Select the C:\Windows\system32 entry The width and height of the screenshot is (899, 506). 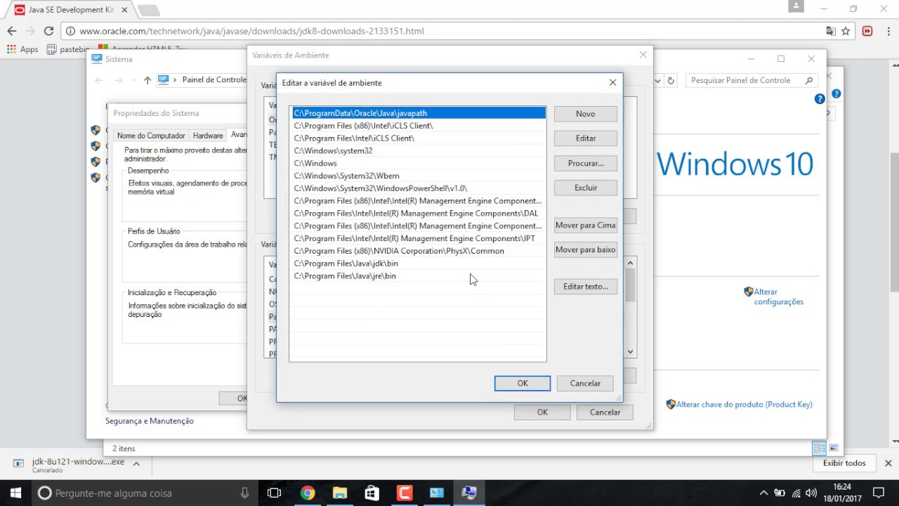pyautogui.click(x=419, y=150)
